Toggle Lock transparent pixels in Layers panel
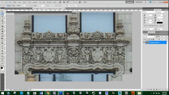This screenshot has height=95, width=169. point(148,40)
